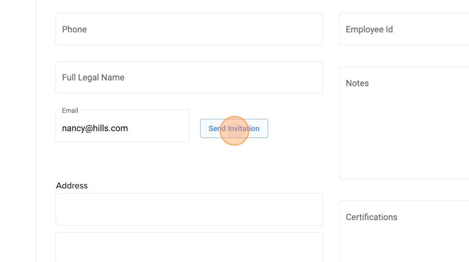Click empty space inside Notes box
469x262 pixels.
(x=404, y=138)
